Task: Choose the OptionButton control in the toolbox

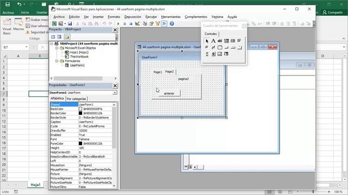Action: click(x=207, y=47)
